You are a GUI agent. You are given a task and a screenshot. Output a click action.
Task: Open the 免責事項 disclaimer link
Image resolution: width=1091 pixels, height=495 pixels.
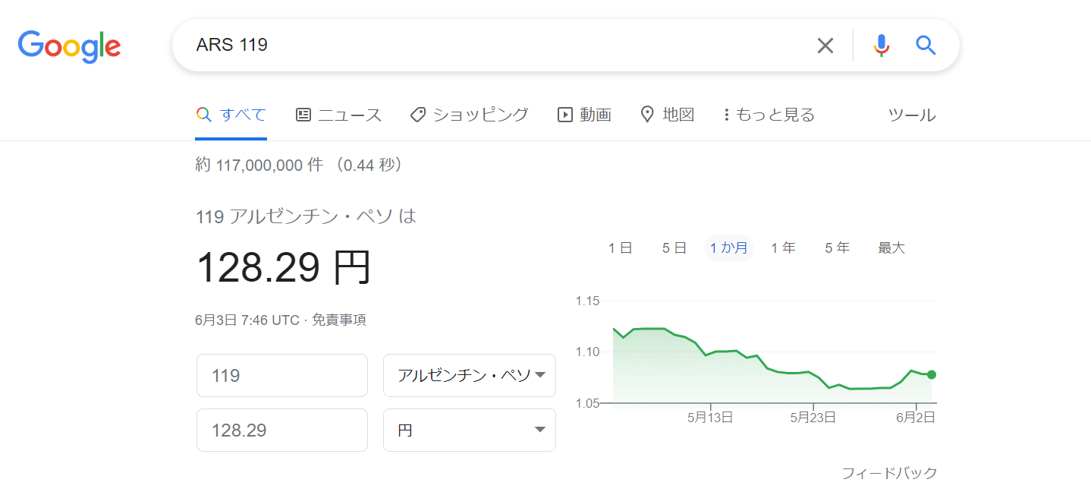338,320
